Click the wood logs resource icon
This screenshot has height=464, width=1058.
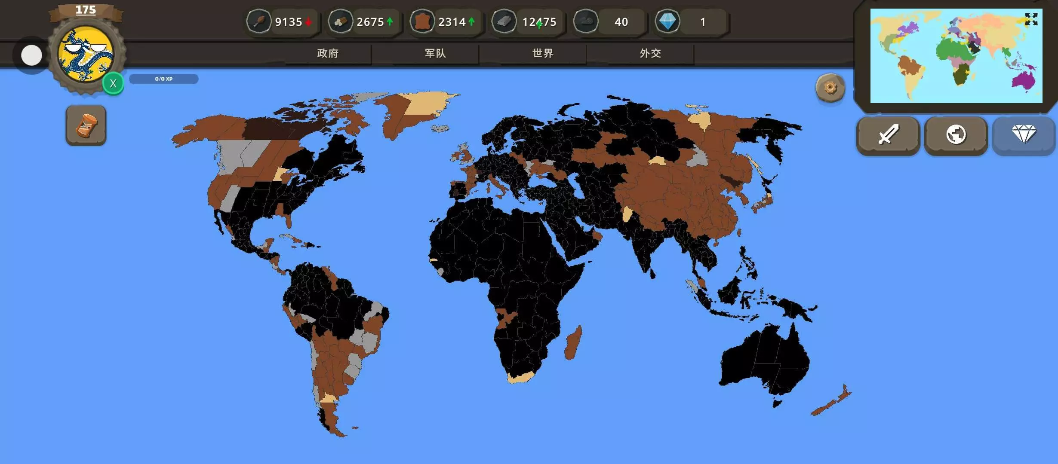(x=341, y=21)
